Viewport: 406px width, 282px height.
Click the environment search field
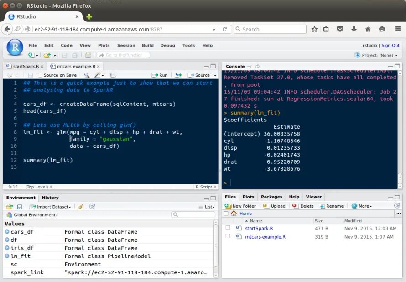[x=193, y=214]
